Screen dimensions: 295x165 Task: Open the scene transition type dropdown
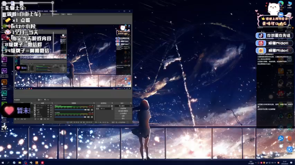point(103,106)
